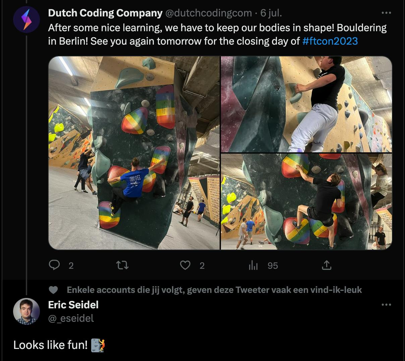The image size is (405, 361).
Task: Open the reply icon under Dutch Coding Company tweet
Action: pyautogui.click(x=54, y=265)
